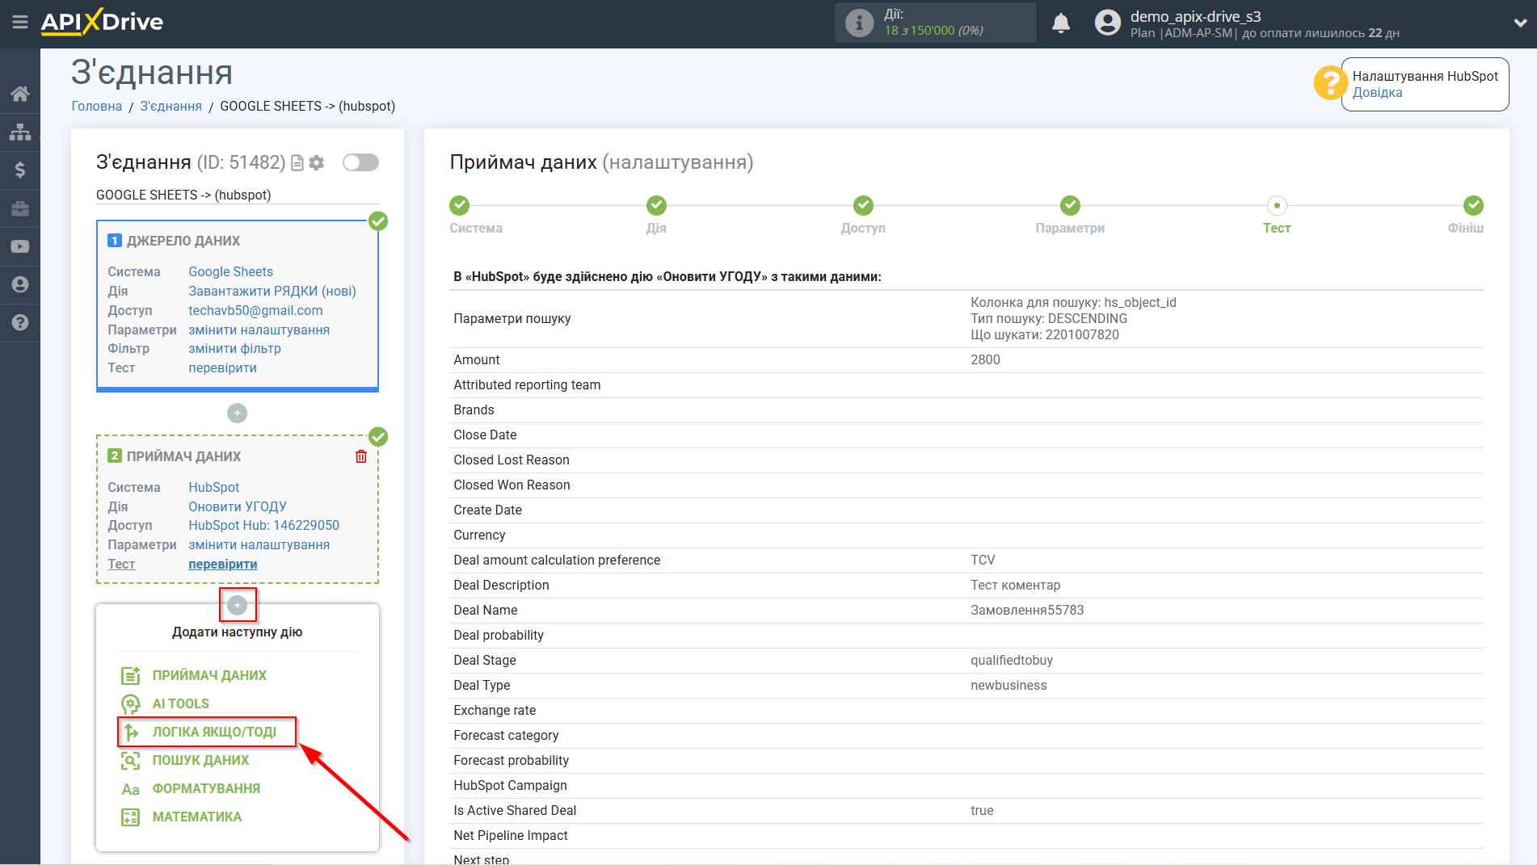This screenshot has height=865, width=1537.
Task: Click the actions counter 18 з 150'000
Action: click(933, 31)
